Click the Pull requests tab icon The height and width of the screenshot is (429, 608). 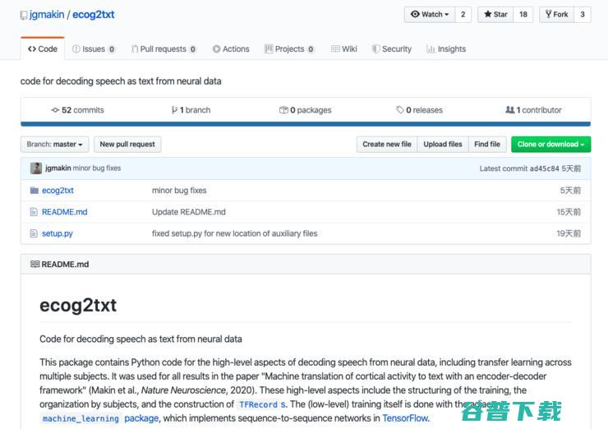pyautogui.click(x=135, y=48)
